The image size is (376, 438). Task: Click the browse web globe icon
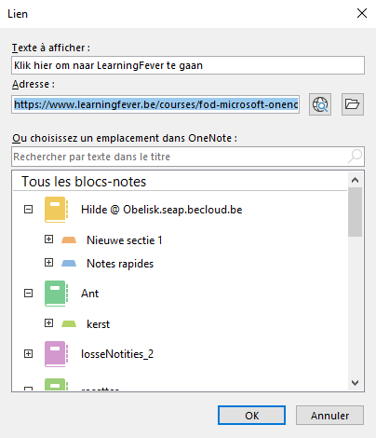(320, 104)
